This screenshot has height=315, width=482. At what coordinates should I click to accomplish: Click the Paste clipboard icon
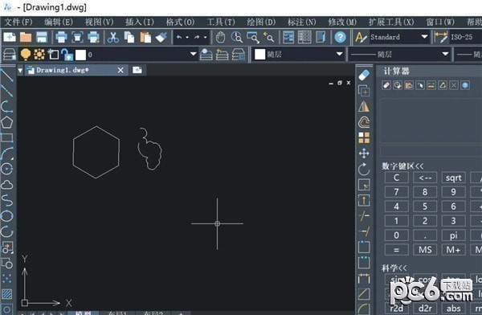click(x=145, y=37)
